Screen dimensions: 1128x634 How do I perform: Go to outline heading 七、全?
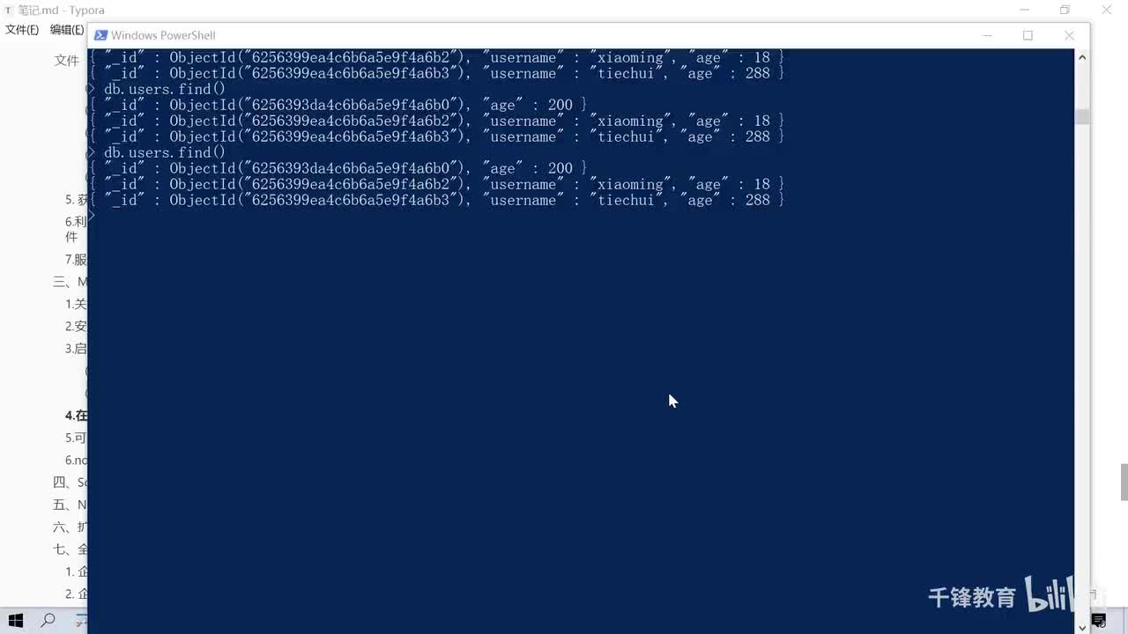tap(70, 549)
